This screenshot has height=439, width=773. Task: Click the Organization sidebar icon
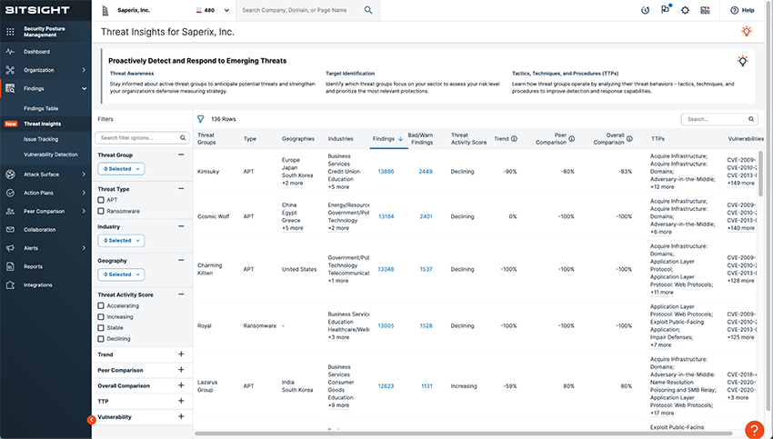click(10, 70)
